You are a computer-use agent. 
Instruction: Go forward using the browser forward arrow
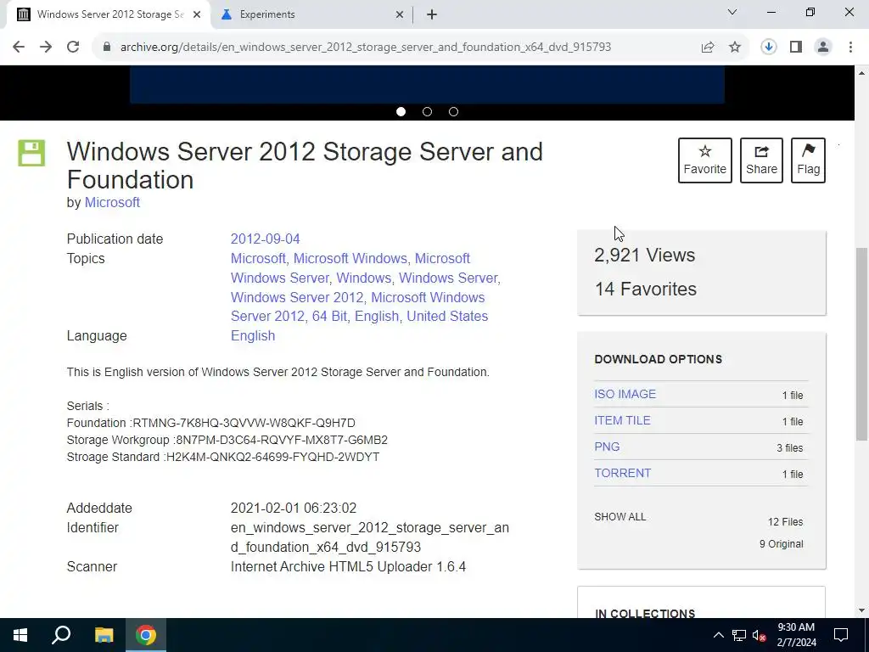[x=46, y=48]
